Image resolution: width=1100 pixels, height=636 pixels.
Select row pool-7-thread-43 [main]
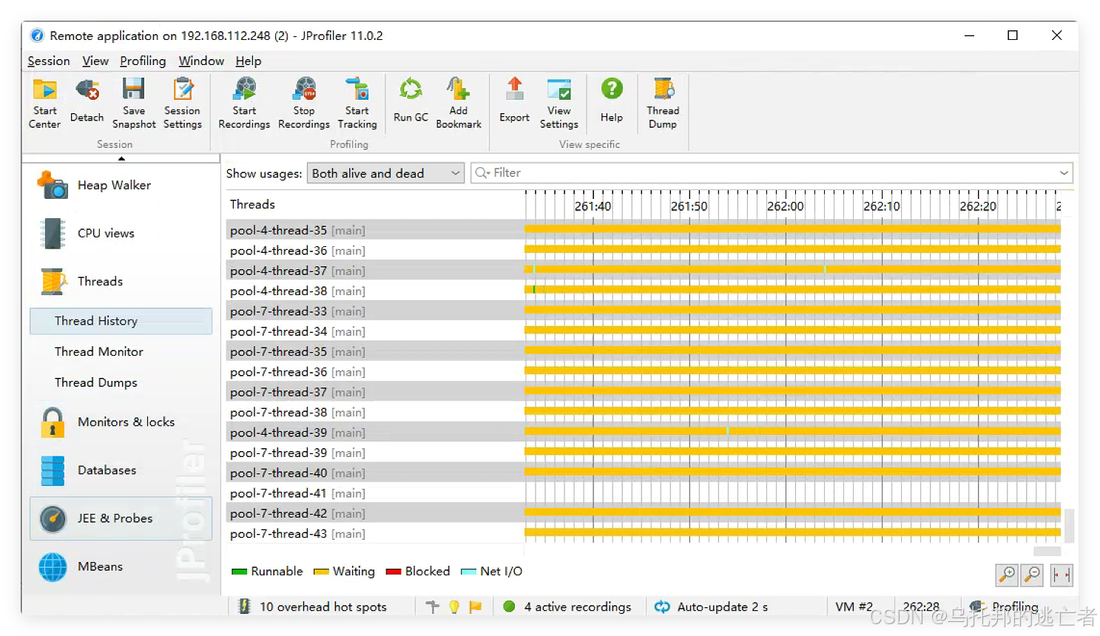click(643, 534)
